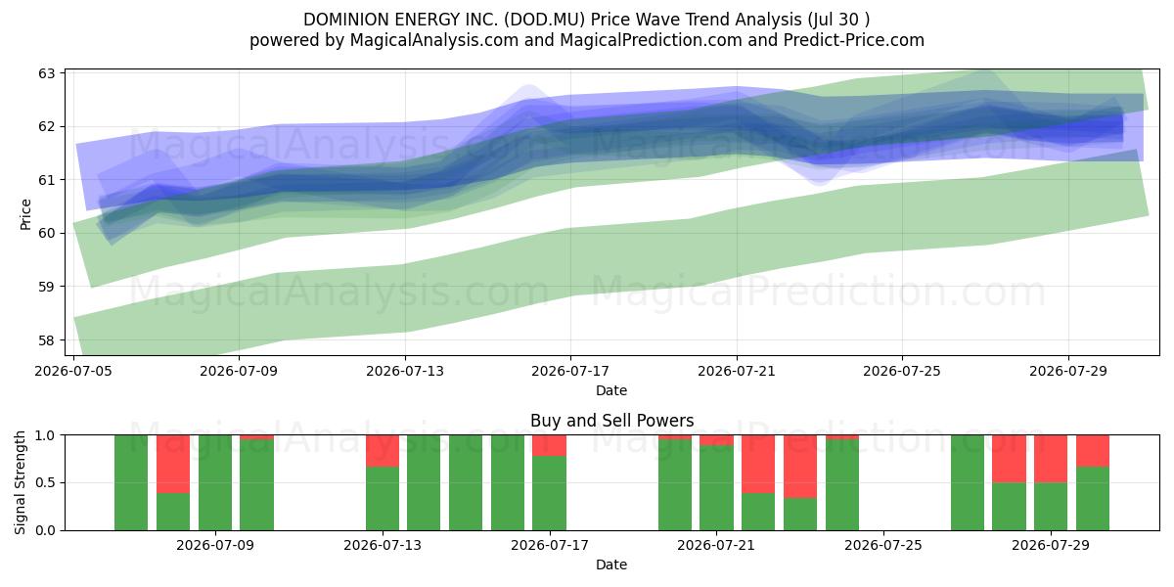Screen dimensions: 1174x587
Task: Click the 2026-07-25 tick on price chart
Action: pos(902,372)
